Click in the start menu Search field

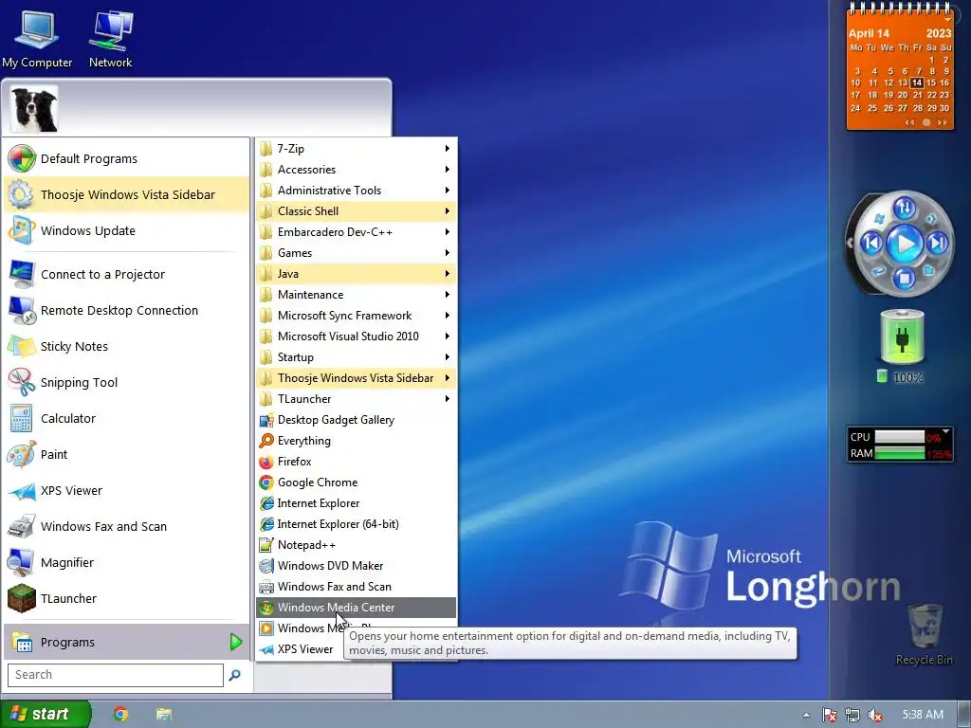(x=115, y=675)
